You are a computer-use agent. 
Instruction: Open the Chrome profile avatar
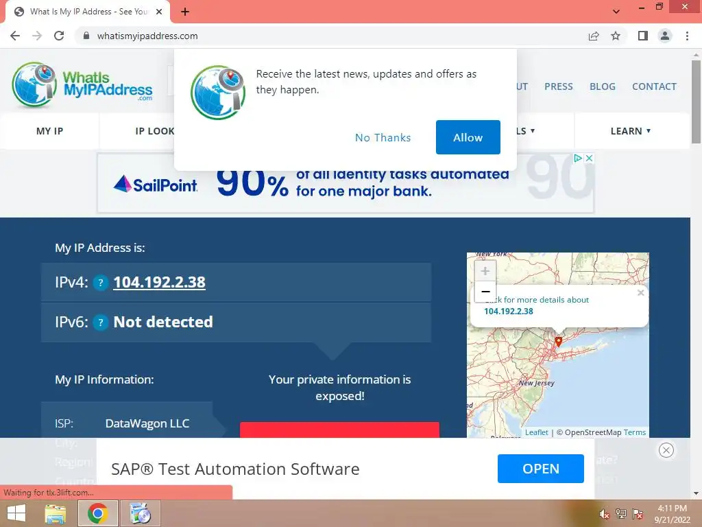click(x=665, y=36)
